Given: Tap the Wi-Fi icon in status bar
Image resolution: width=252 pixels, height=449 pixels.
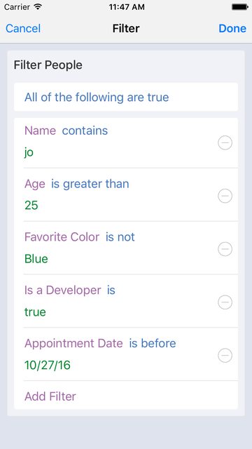Looking at the screenshot, I should (x=37, y=7).
